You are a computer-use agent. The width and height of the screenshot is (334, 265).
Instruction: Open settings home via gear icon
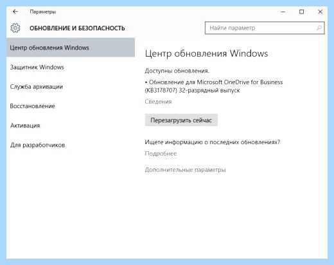point(15,28)
